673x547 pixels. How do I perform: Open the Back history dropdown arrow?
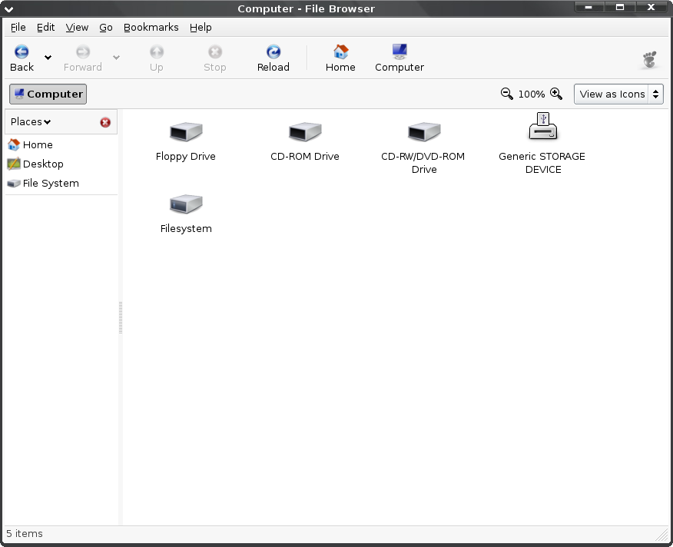click(48, 57)
